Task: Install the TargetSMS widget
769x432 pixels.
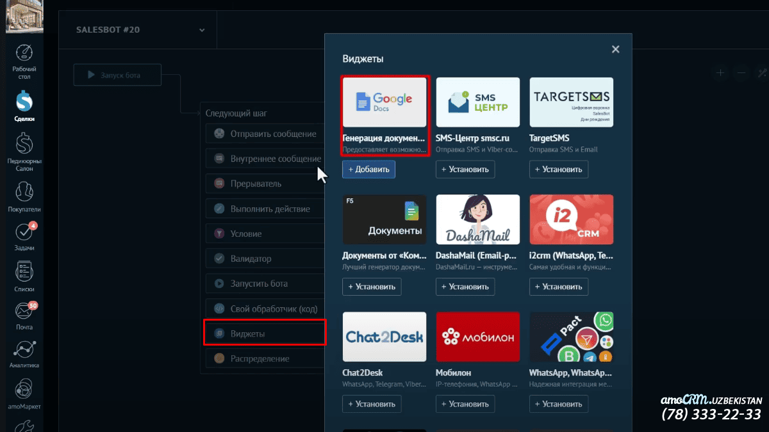Action: click(x=559, y=169)
